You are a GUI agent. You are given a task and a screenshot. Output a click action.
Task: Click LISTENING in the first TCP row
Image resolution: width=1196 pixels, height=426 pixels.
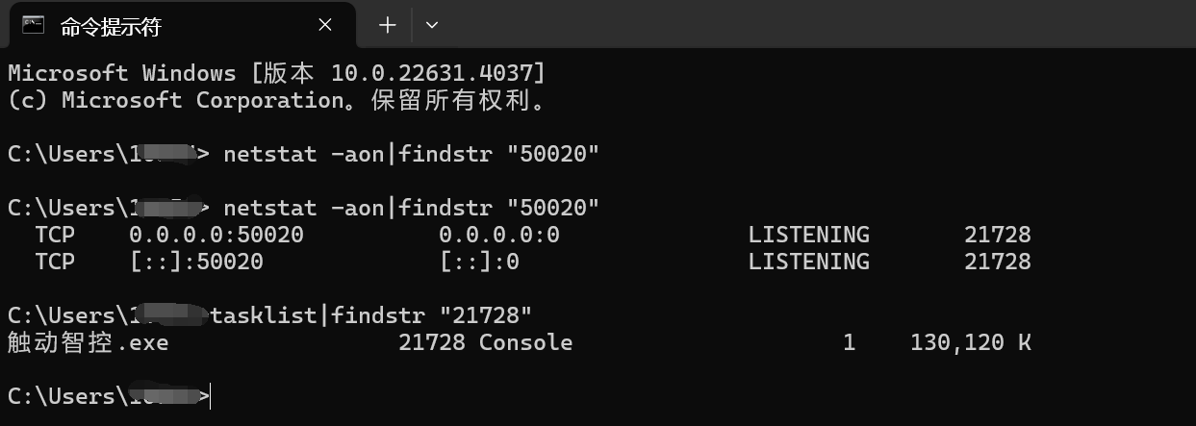(809, 235)
